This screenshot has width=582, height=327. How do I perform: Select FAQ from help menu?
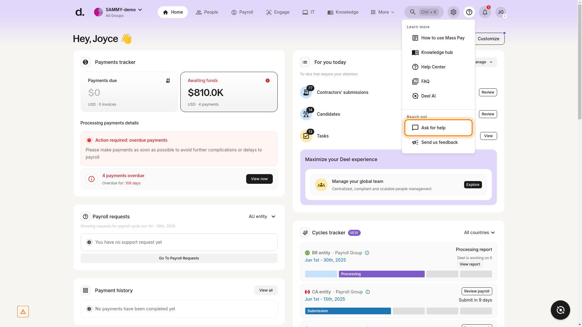pyautogui.click(x=438, y=81)
